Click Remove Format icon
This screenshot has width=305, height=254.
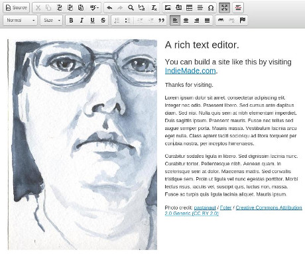click(x=154, y=8)
